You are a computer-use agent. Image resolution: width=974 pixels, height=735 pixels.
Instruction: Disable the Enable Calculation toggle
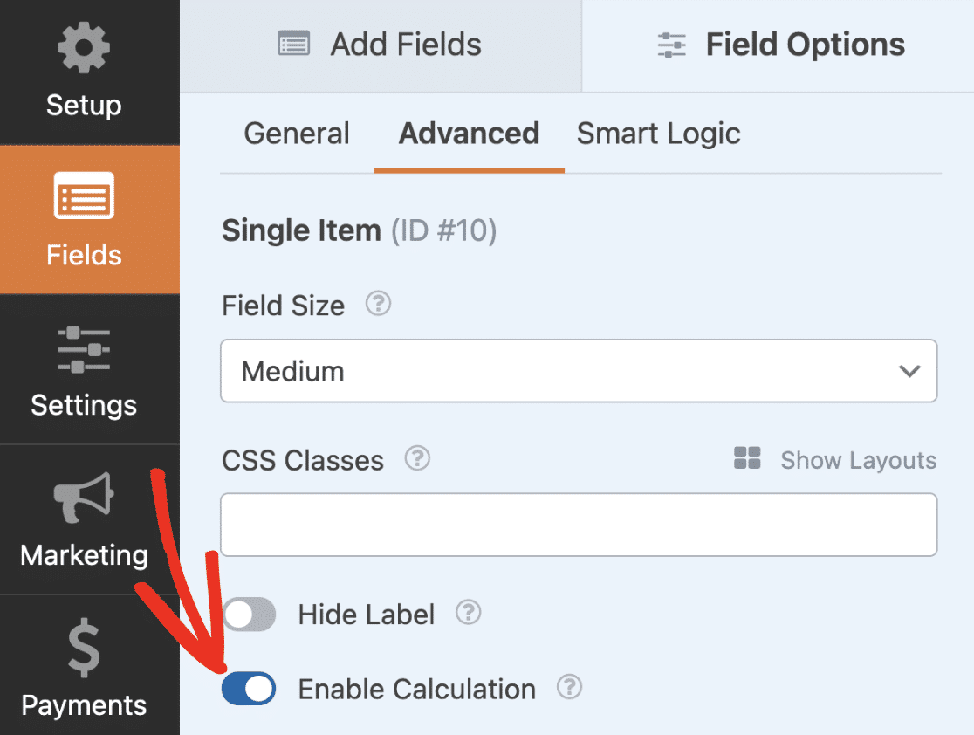click(249, 688)
